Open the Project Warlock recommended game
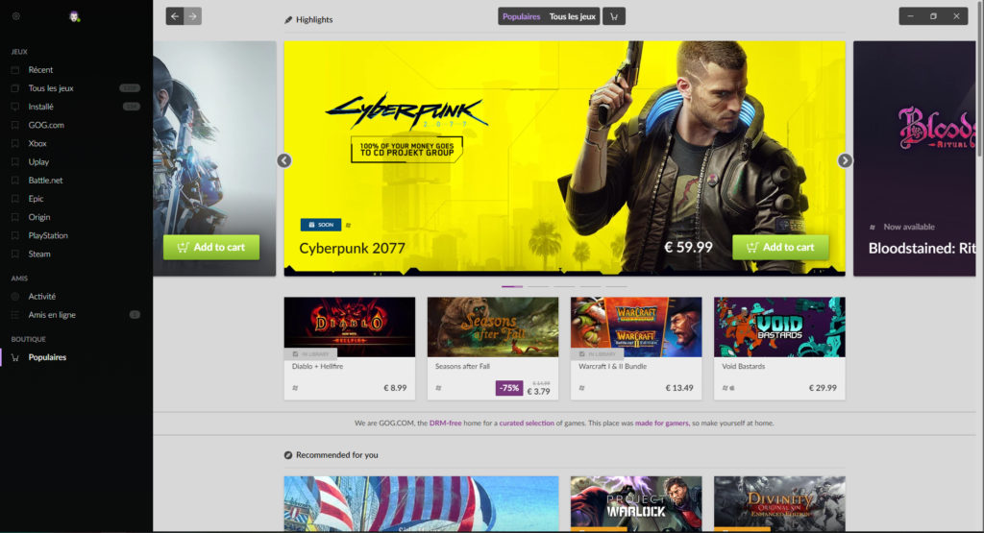The height and width of the screenshot is (533, 984). (636, 504)
